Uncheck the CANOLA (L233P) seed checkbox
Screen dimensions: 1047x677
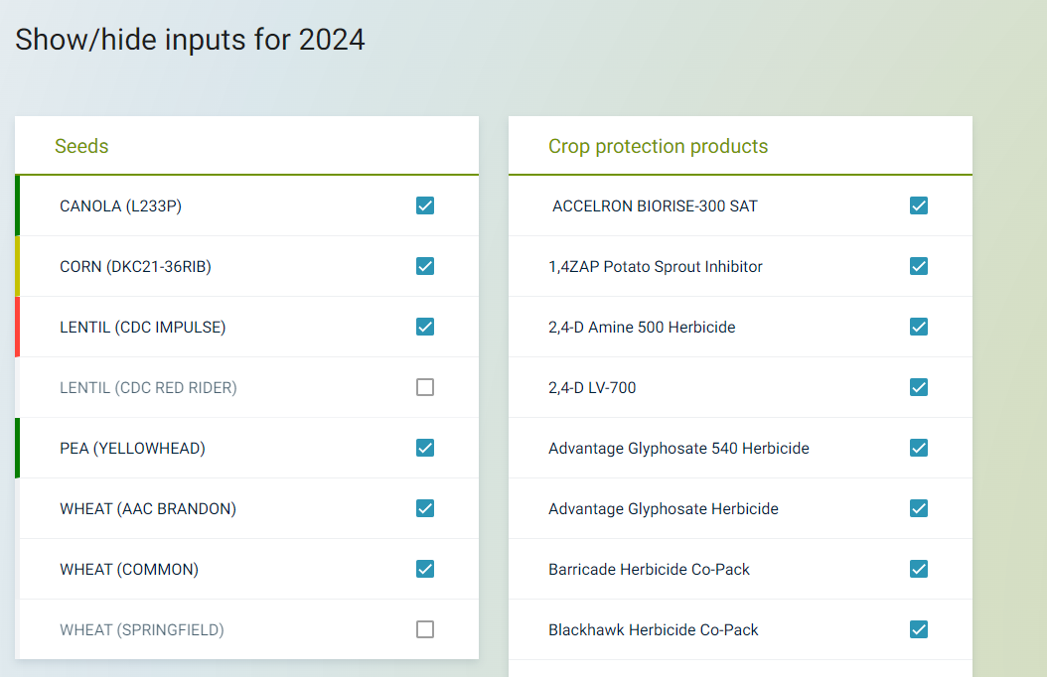tap(425, 205)
